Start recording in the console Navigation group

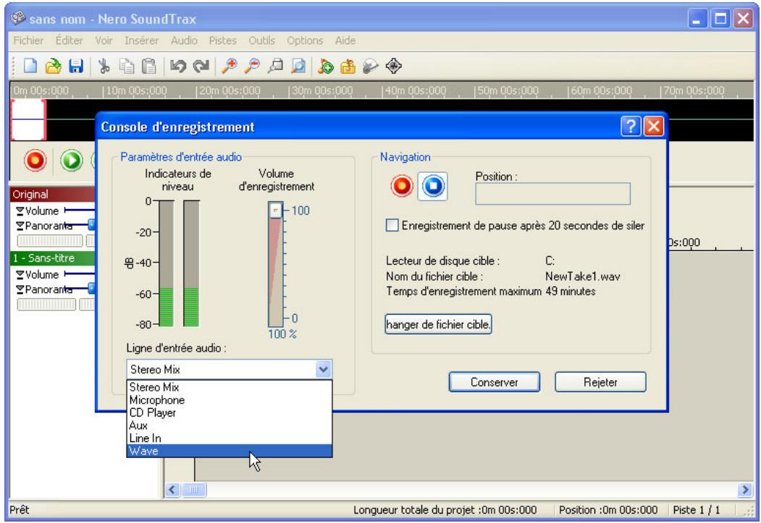402,186
